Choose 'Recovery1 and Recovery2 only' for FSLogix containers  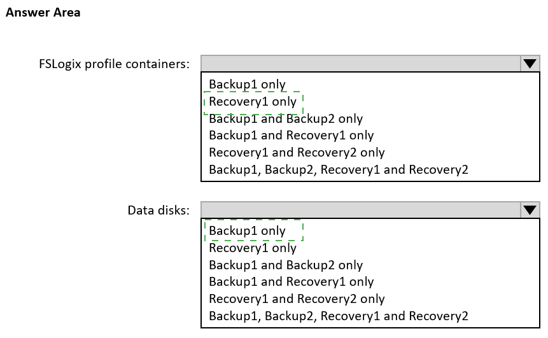[297, 152]
